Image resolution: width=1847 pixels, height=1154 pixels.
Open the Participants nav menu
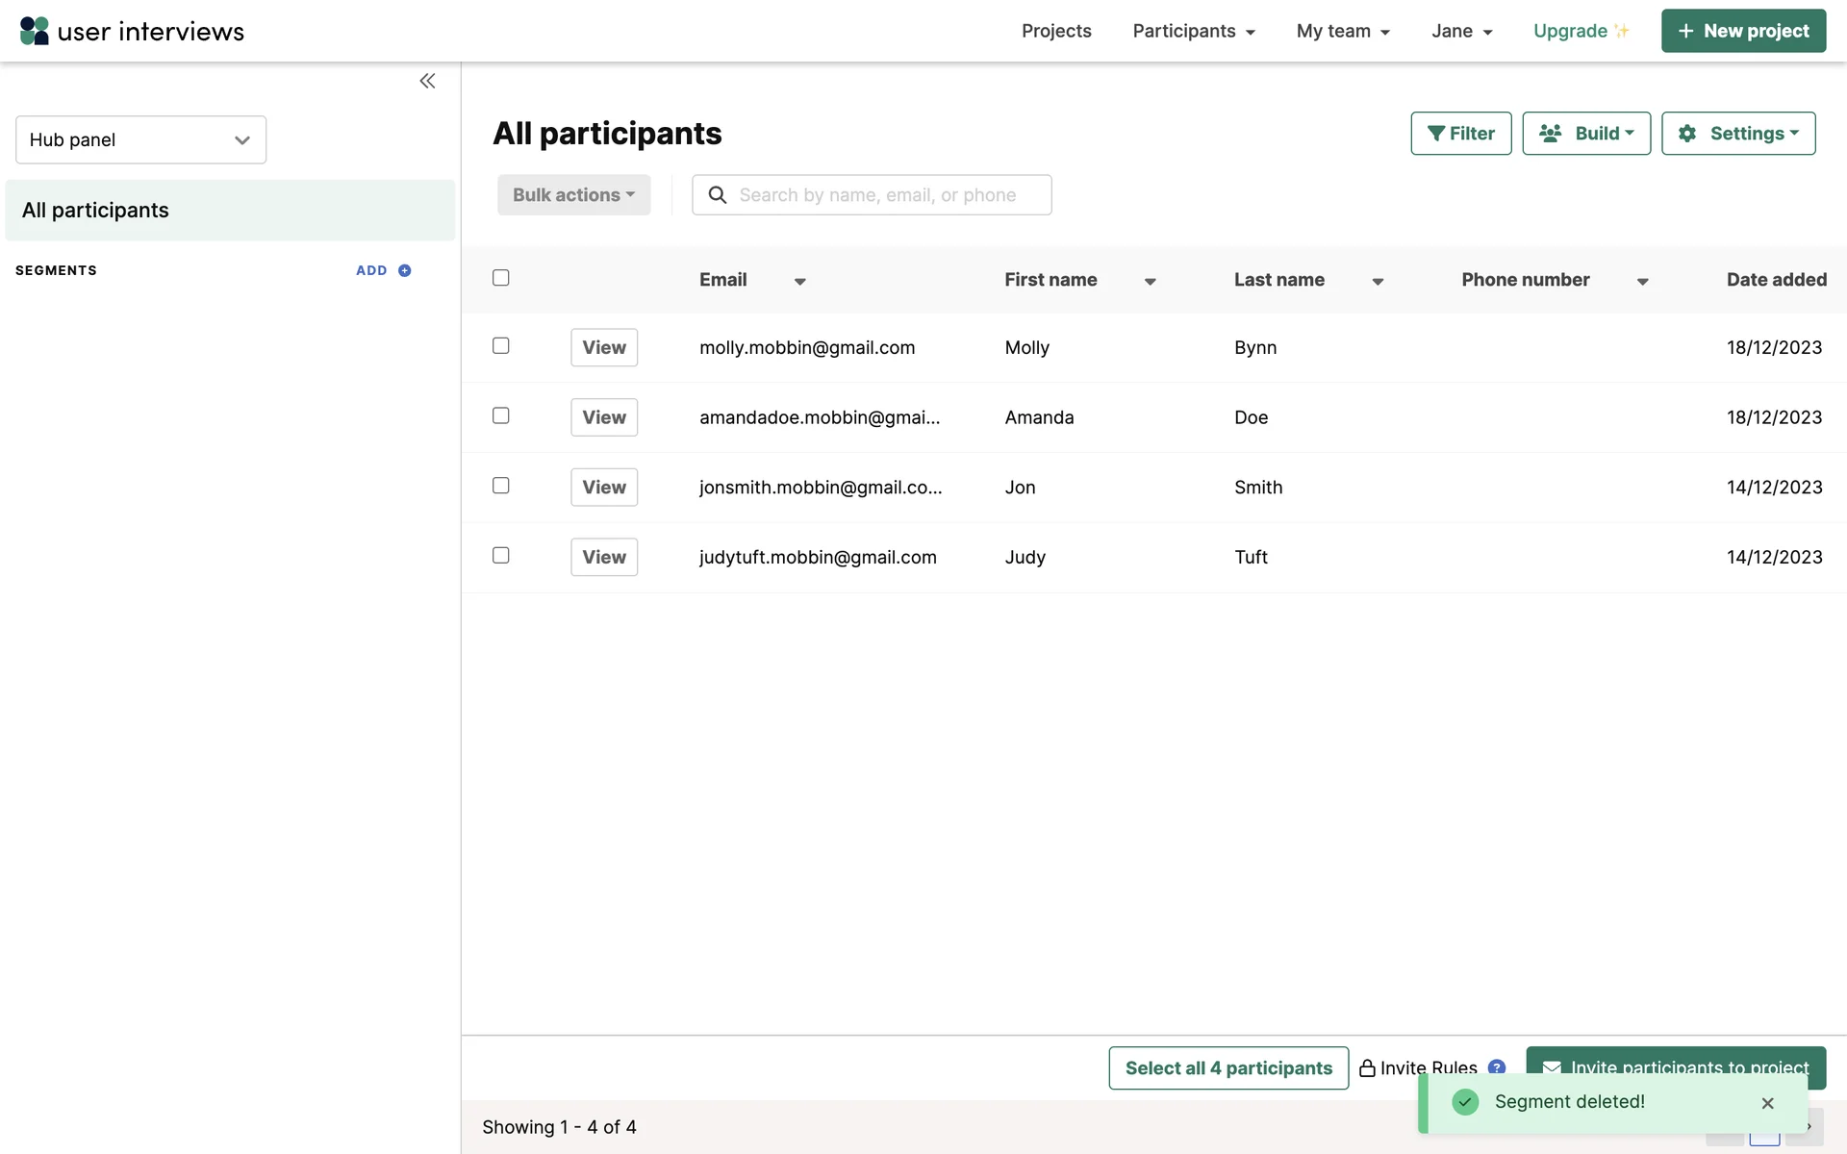(x=1193, y=31)
